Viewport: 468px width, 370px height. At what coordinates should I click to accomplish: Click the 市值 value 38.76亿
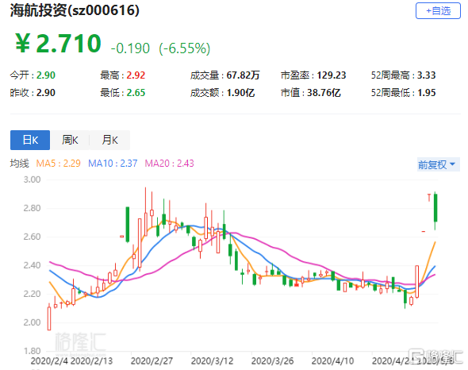click(324, 93)
